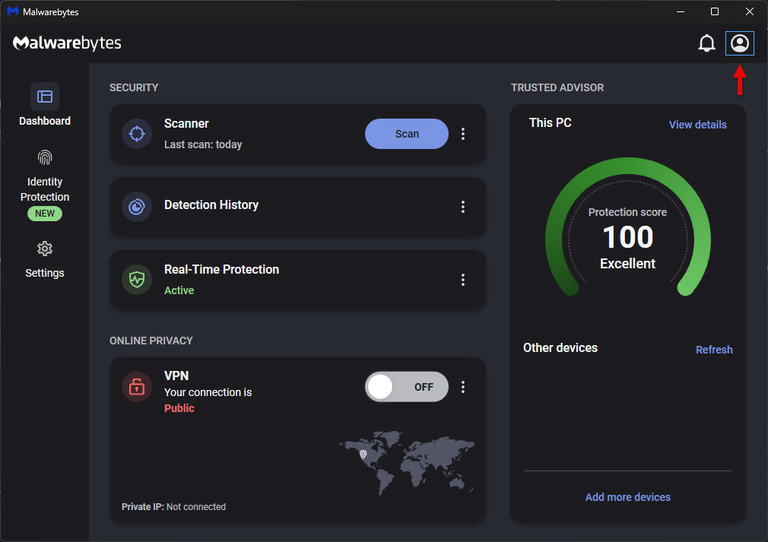
Task: Click the VPN card title
Action: click(176, 376)
